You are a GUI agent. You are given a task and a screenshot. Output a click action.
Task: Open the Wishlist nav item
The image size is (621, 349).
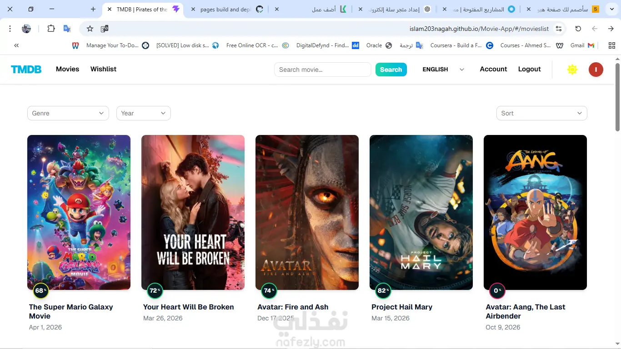[x=103, y=69]
